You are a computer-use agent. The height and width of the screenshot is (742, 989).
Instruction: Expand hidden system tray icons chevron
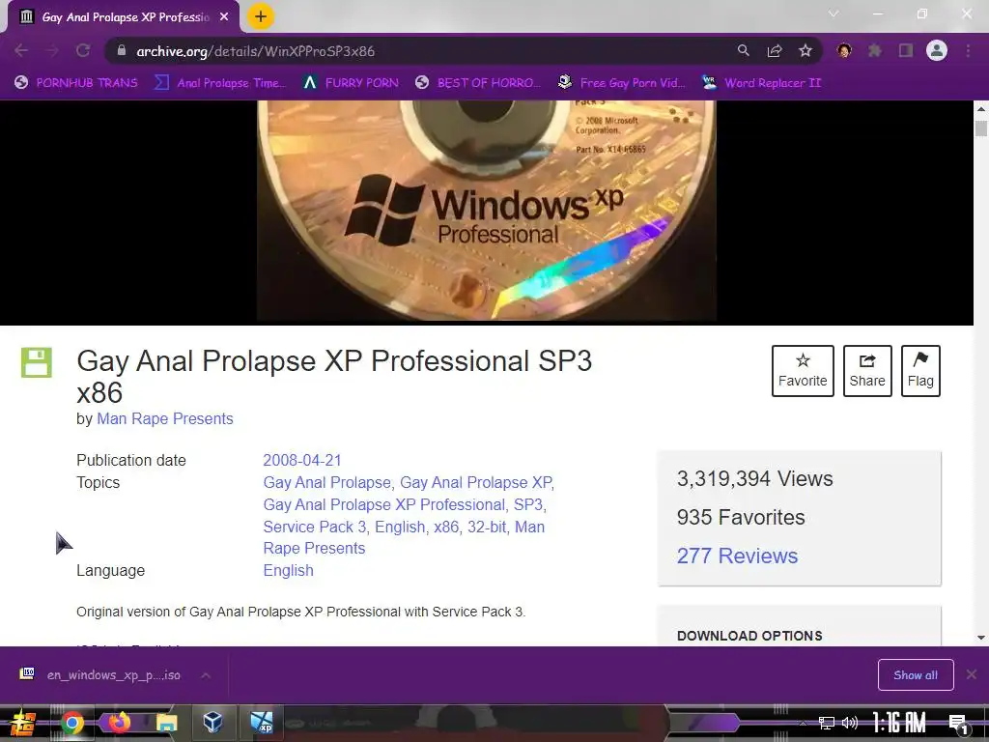click(803, 723)
